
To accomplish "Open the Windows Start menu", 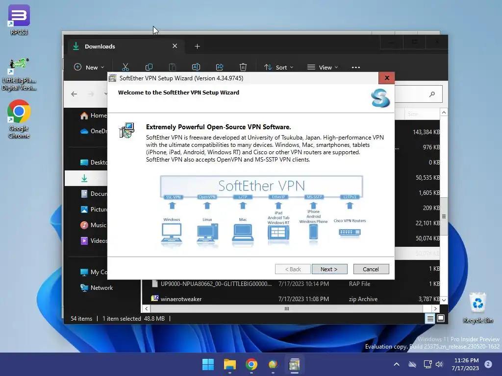I will [208, 364].
